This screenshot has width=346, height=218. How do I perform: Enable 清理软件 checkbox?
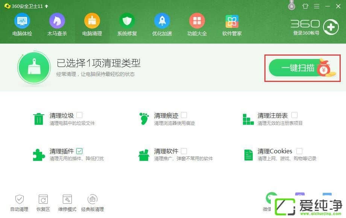(184, 151)
